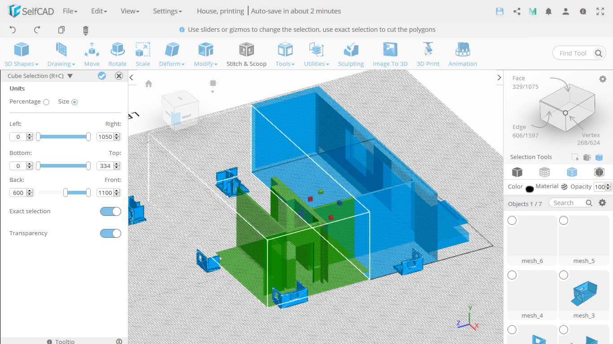Click the Back-Front range slider
Viewport: 613px width, 344px height.
pyautogui.click(x=63, y=193)
